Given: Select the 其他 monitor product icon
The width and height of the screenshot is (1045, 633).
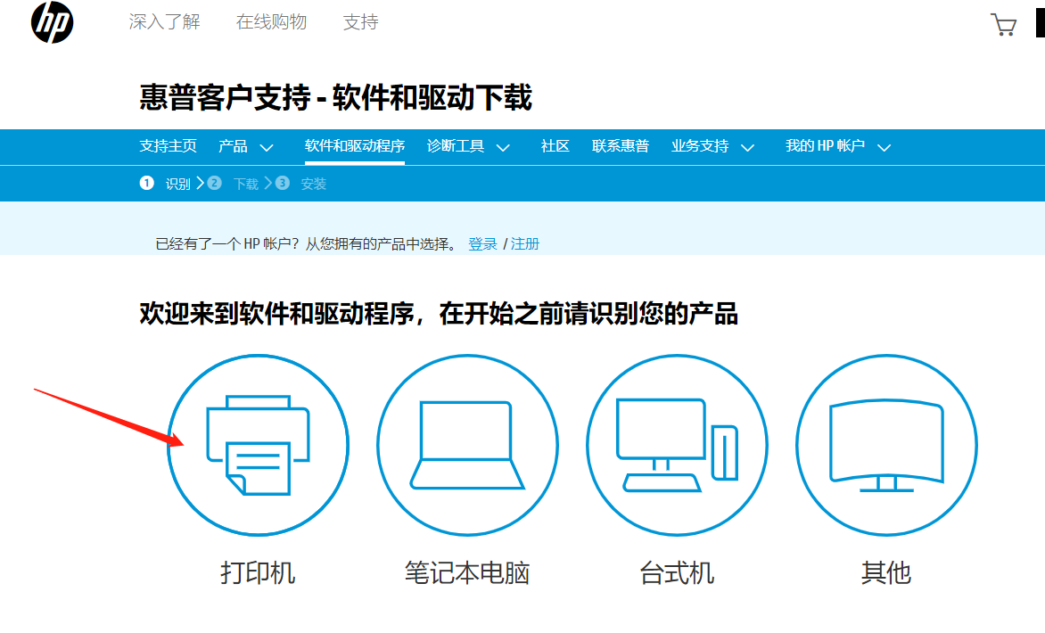Looking at the screenshot, I should pyautogui.click(x=885, y=444).
